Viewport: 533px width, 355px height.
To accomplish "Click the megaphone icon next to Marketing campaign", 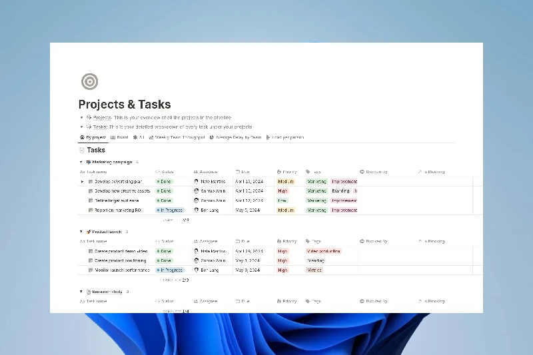I will 88,162.
